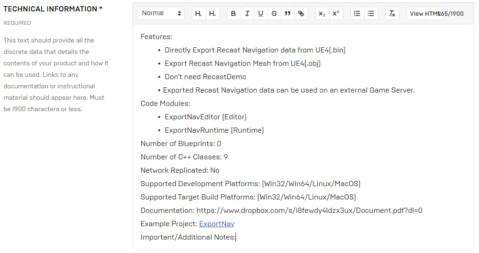
Task: Click on the Network Replicated line
Action: tap(179, 170)
